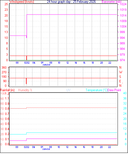This screenshot has height=154, width=128.
Task: Click the 180 degree label on the wind direction scale
Action: point(4,77)
